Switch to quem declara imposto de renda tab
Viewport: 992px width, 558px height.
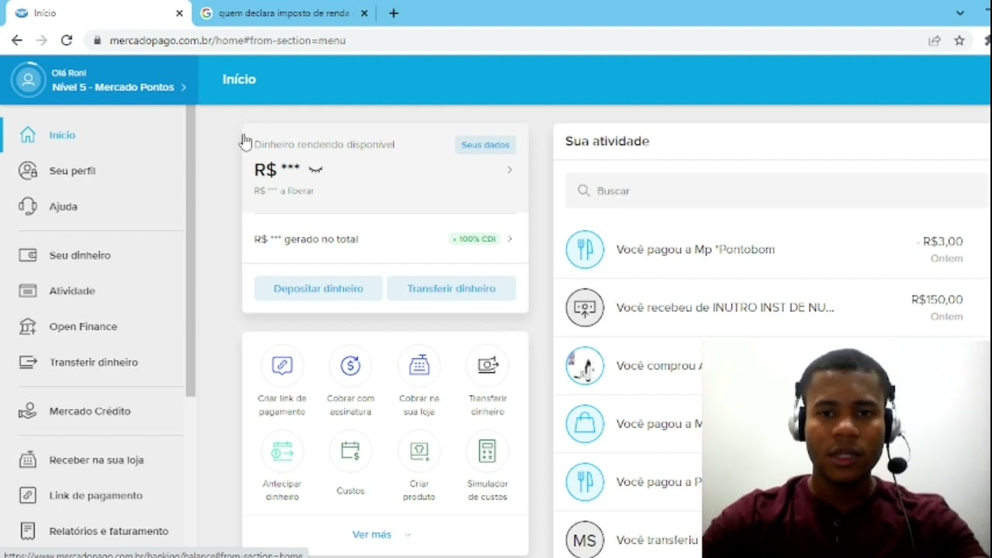coord(285,13)
